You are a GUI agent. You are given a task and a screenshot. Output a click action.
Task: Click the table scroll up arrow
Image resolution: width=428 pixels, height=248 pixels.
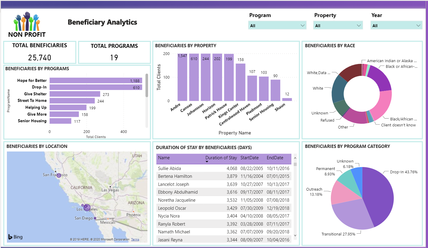pyautogui.click(x=295, y=158)
